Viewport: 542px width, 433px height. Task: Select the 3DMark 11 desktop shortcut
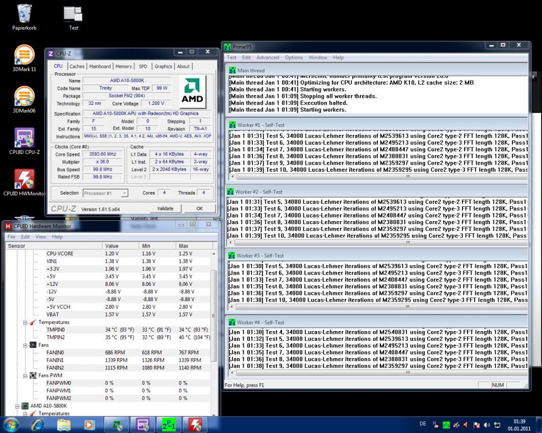tap(24, 55)
